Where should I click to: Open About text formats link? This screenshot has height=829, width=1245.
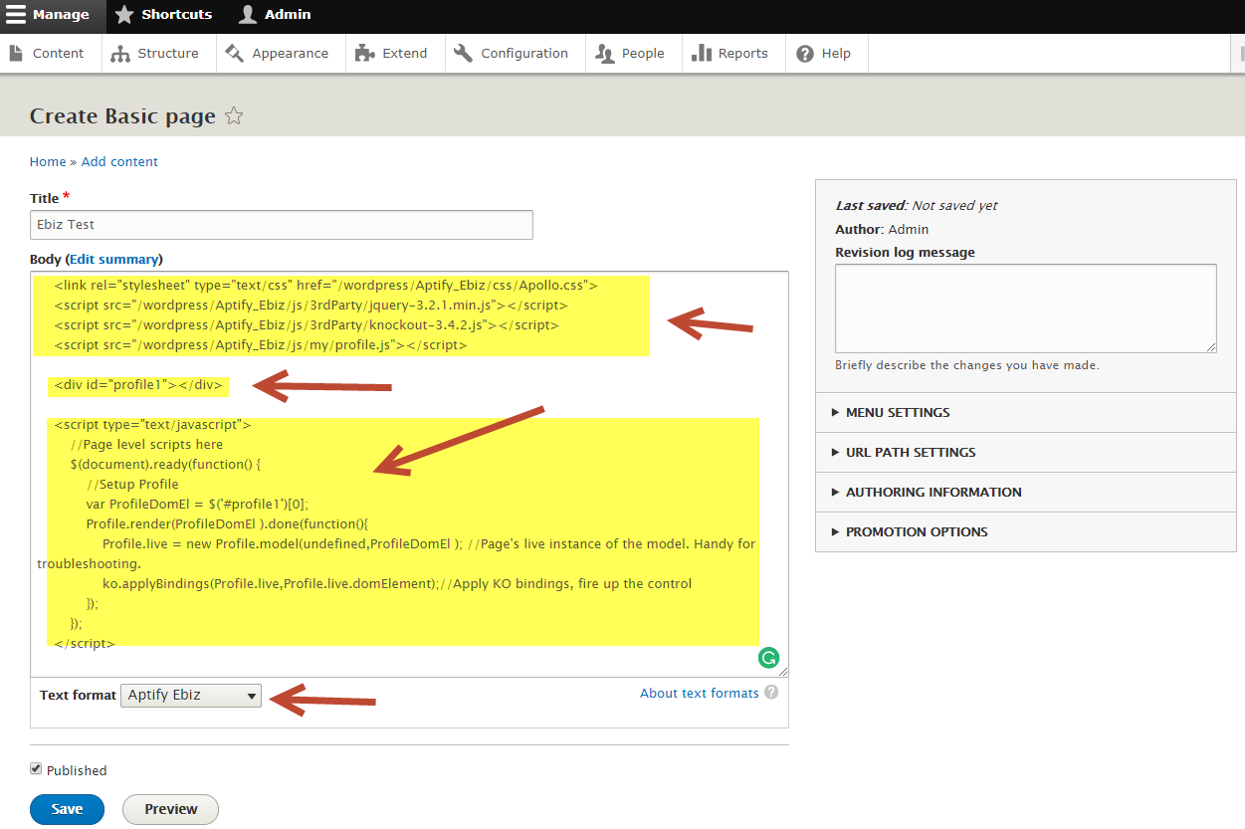(699, 694)
